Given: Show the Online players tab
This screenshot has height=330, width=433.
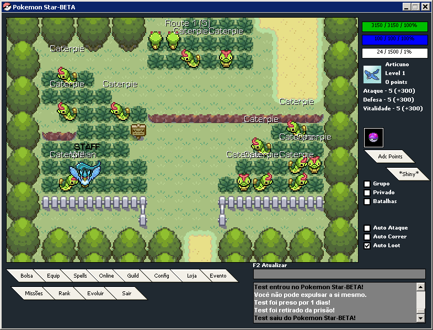Looking at the screenshot, I should [x=106, y=275].
